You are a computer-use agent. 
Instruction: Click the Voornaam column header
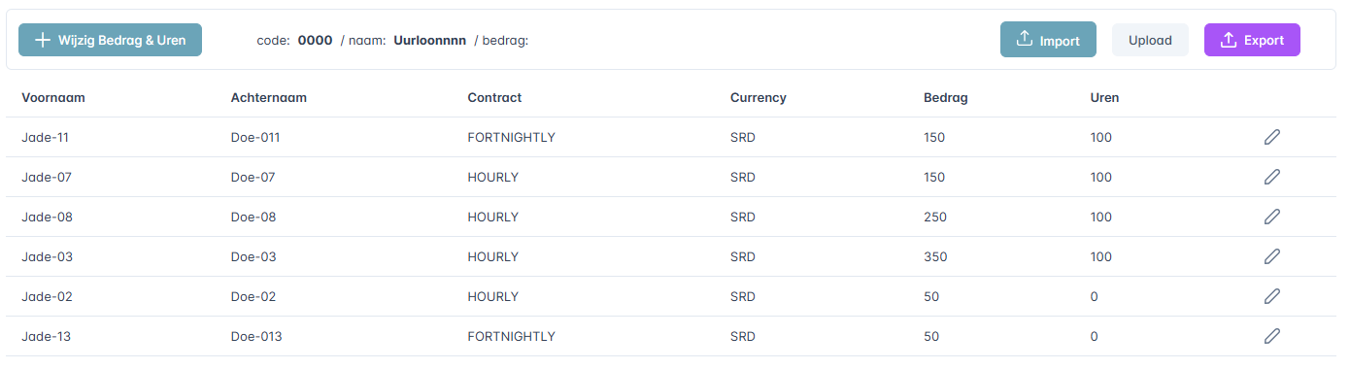(53, 97)
